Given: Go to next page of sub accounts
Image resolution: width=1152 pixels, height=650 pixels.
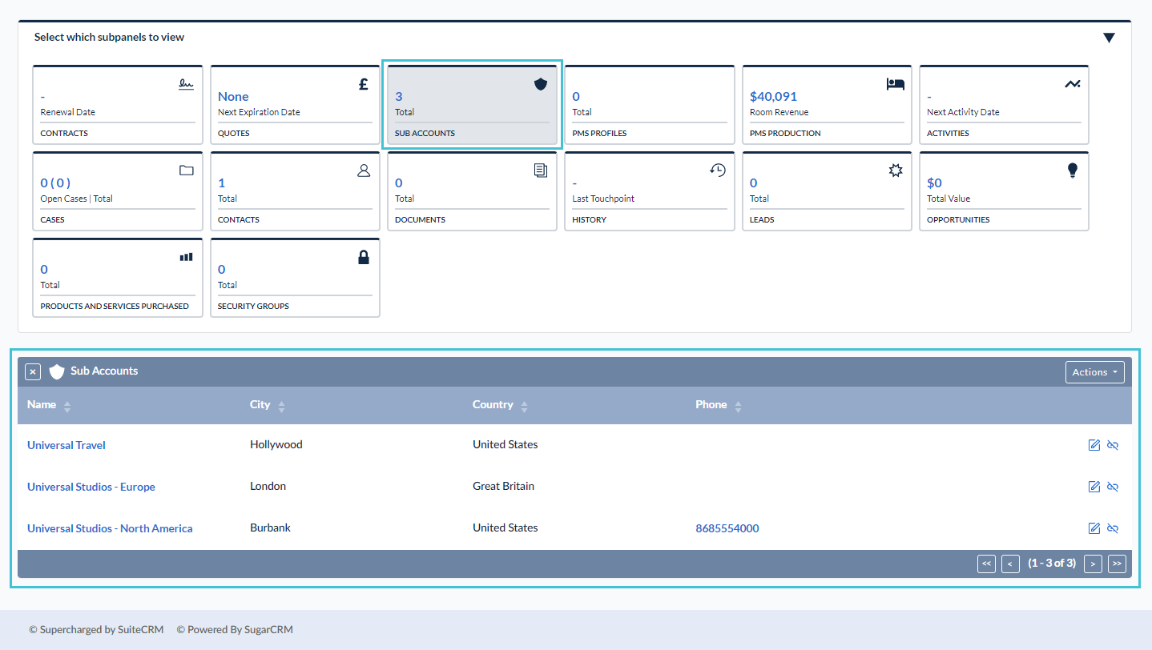Looking at the screenshot, I should click(1093, 564).
